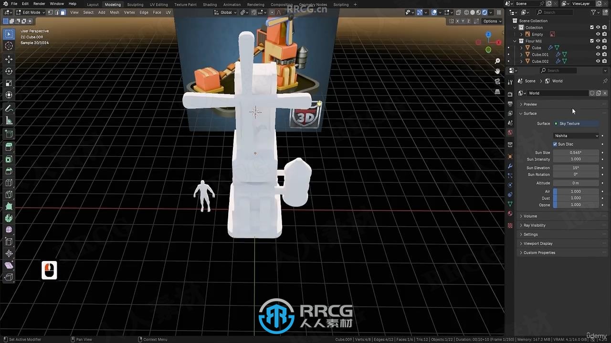Open the Mesh menu in viewport header
The height and width of the screenshot is (343, 611).
pyautogui.click(x=115, y=12)
